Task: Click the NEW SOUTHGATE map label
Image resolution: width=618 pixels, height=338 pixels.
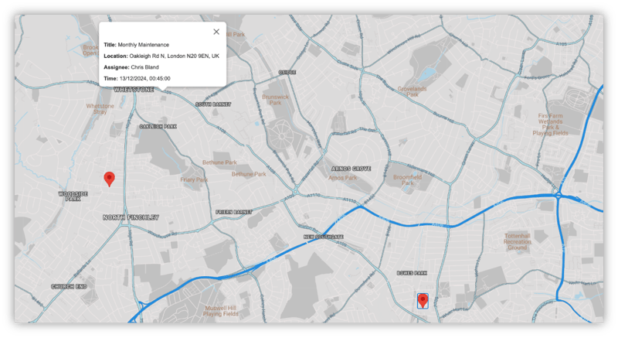Action: [x=324, y=237]
